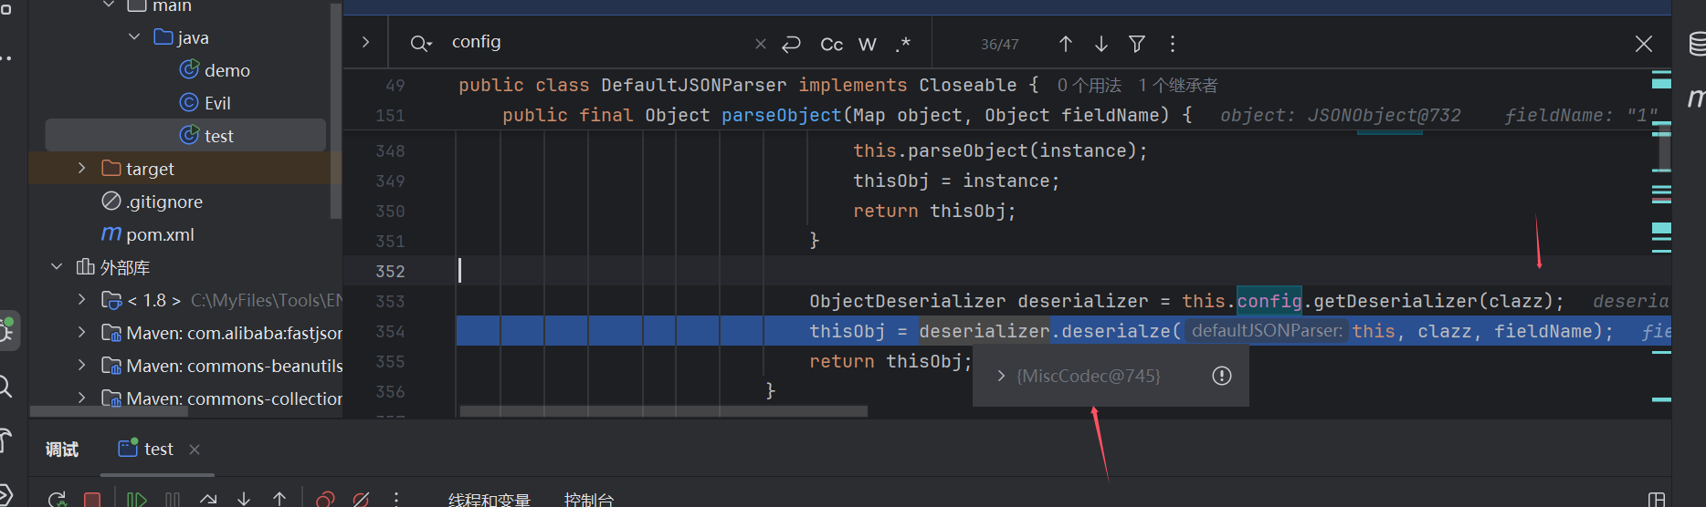Open search history dropdown in find bar

tap(420, 43)
